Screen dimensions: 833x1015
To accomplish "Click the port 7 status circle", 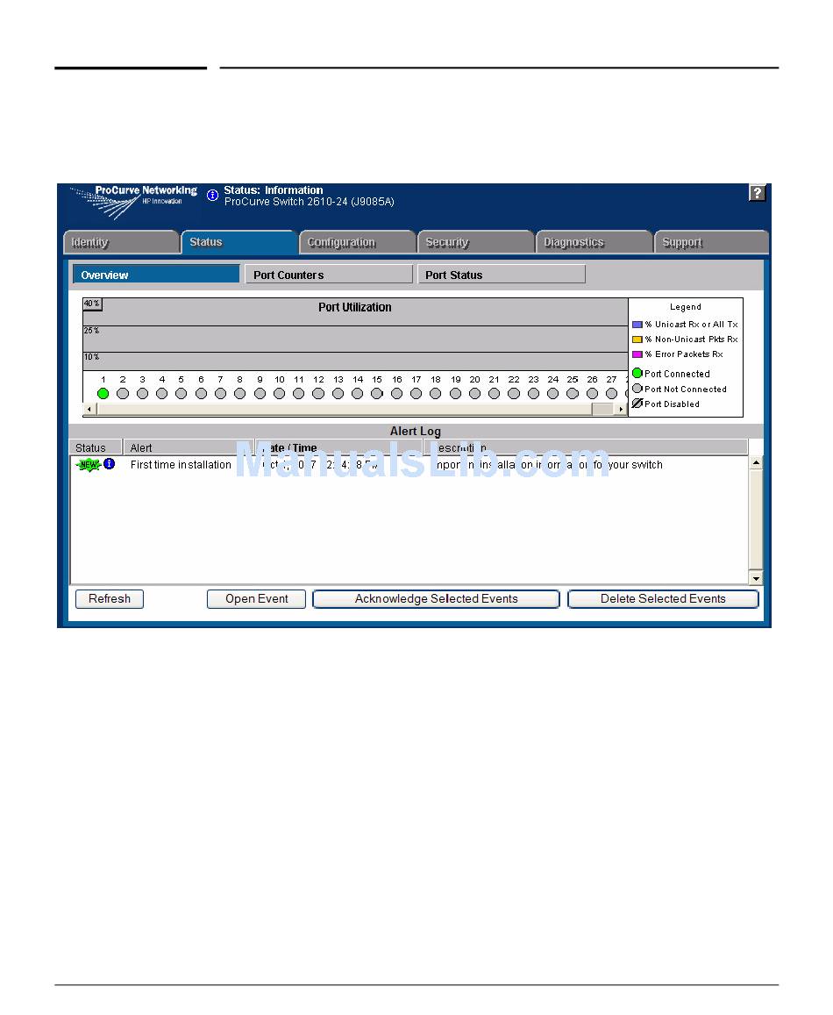I will point(221,393).
